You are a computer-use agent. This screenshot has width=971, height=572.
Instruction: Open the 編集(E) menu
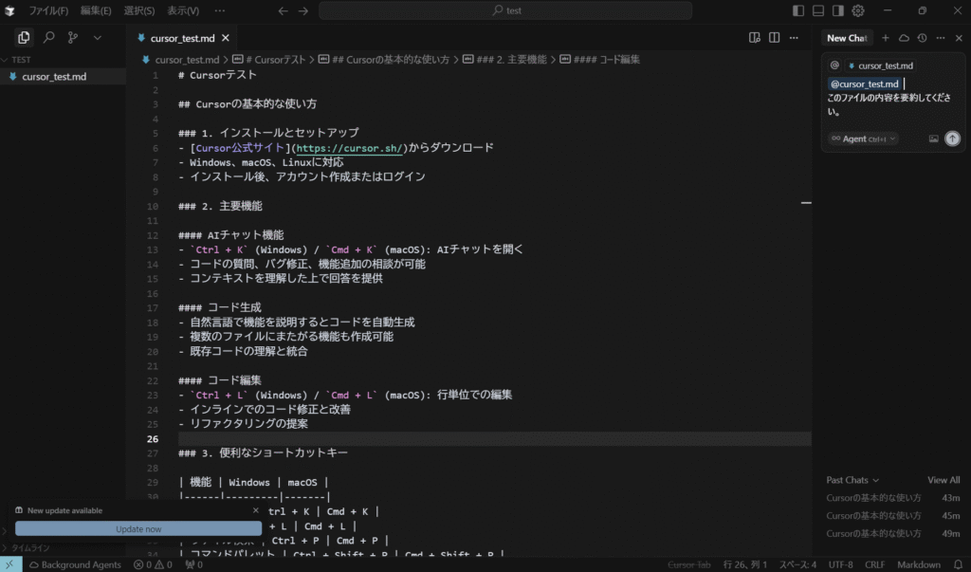(96, 10)
